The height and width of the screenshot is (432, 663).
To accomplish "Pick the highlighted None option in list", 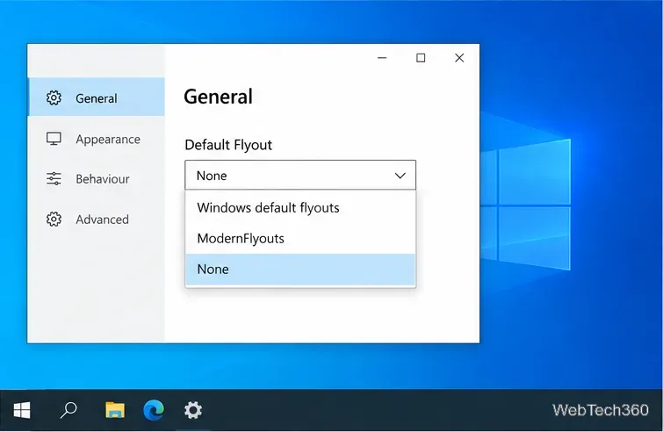I will coord(300,270).
